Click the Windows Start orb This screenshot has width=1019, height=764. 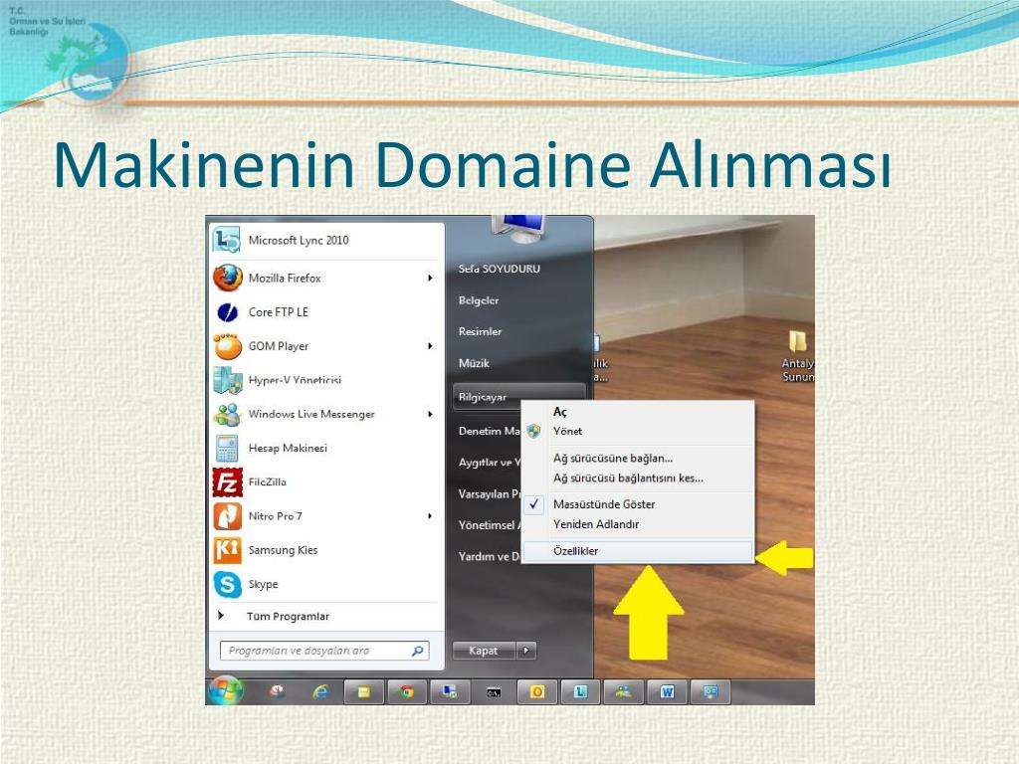tap(226, 690)
